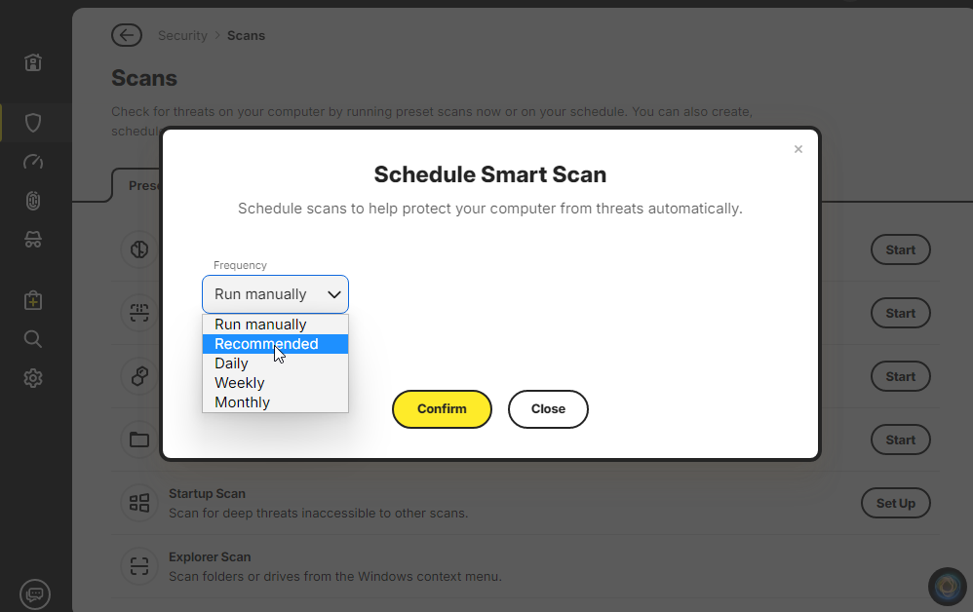Click the Security breadcrumb link
The width and height of the screenshot is (973, 612).
point(182,35)
